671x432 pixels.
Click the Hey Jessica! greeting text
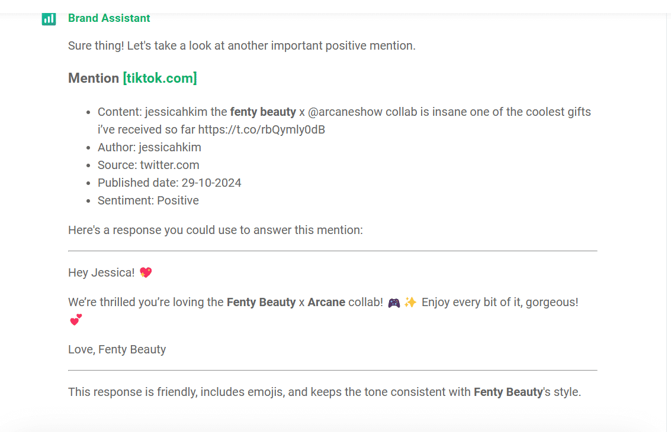click(x=101, y=273)
